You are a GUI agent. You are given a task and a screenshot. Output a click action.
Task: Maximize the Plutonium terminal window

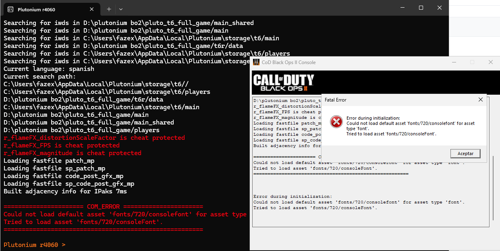pyautogui.click(x=421, y=8)
